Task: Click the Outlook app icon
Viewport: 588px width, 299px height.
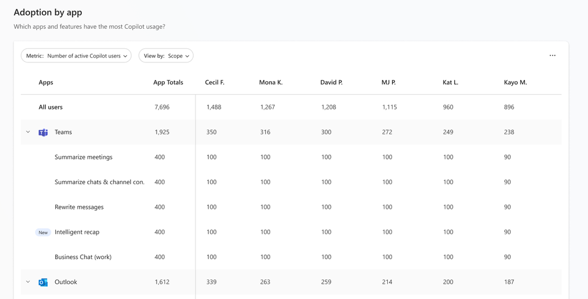Action: point(43,282)
